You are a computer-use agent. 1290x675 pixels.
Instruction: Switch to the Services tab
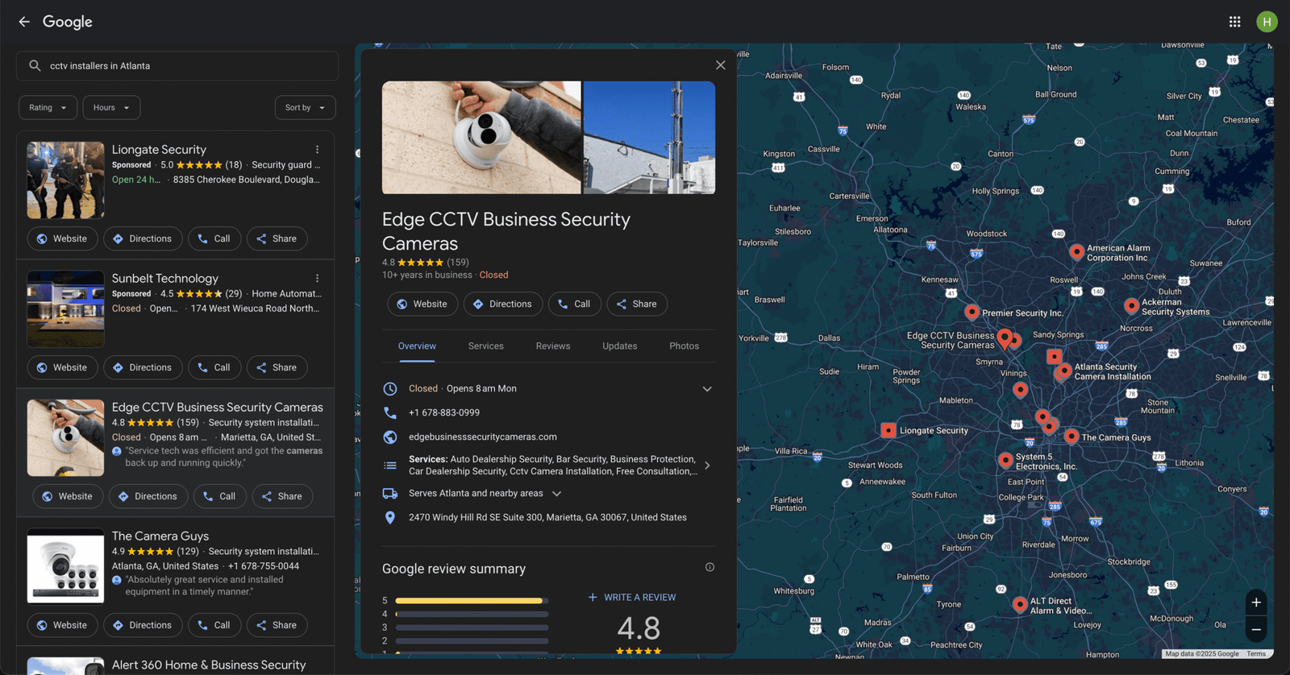[486, 346]
